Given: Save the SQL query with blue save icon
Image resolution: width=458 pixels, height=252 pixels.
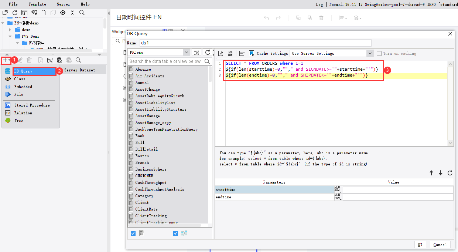Looking at the screenshot, I should (252, 53).
